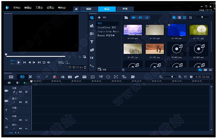
Task: Collapse the library folder panel arrow
Action: 123,70
